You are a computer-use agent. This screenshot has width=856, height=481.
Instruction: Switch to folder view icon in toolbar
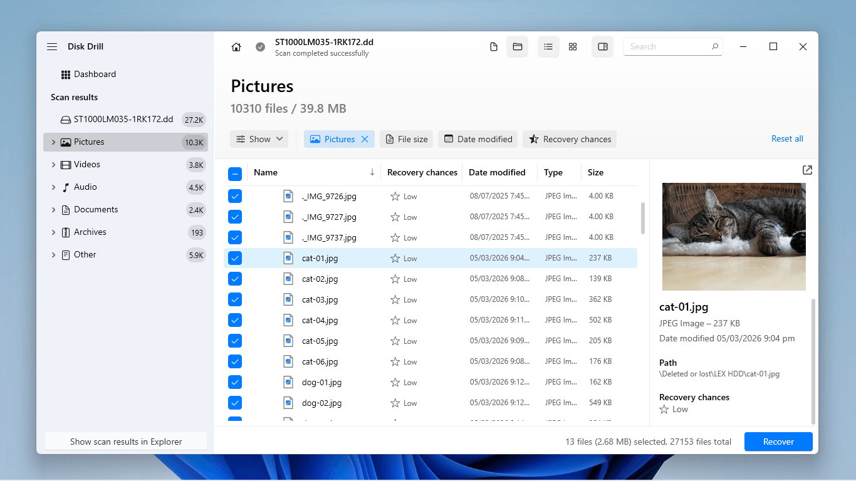pos(518,47)
